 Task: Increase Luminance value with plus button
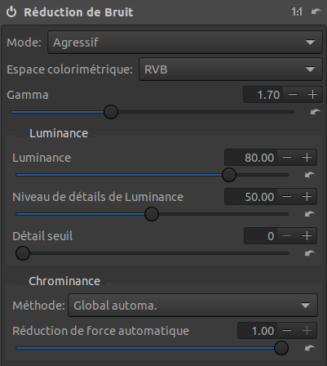(x=307, y=158)
